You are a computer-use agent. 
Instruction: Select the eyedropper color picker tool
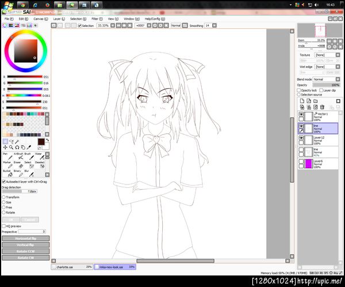29,148
